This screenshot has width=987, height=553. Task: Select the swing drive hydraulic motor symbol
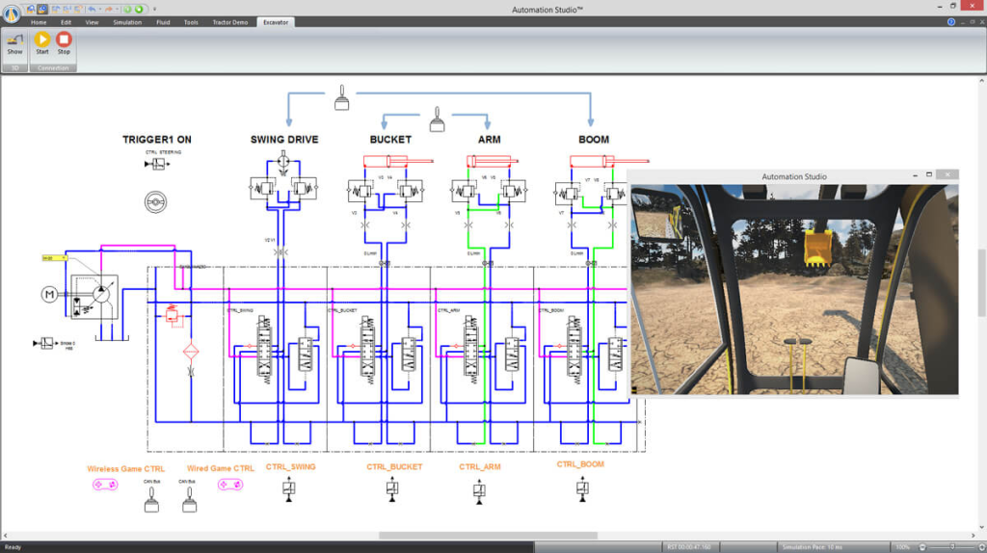(x=283, y=161)
